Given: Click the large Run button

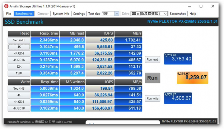Looking at the screenshot, I should point(152,78).
